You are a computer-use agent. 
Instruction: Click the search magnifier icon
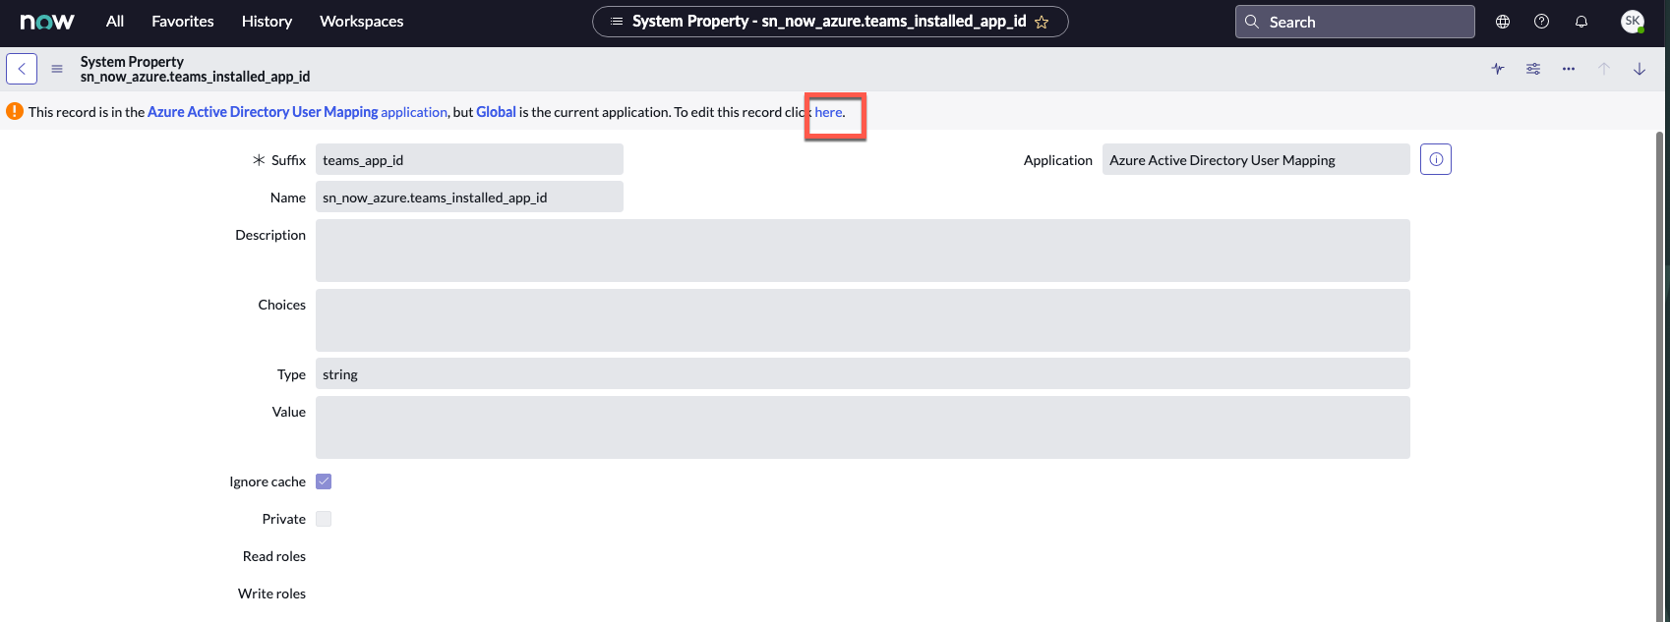(1252, 22)
